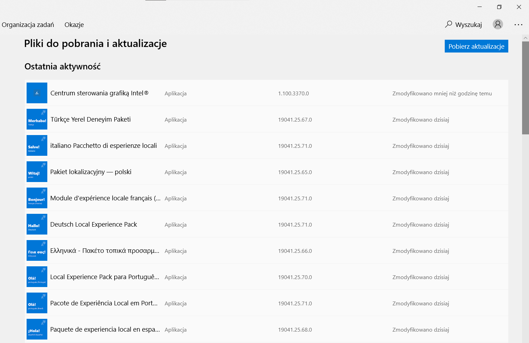The height and width of the screenshot is (343, 529).
Task: Open Deutsch Local Experience Pack entry
Action: [267, 224]
